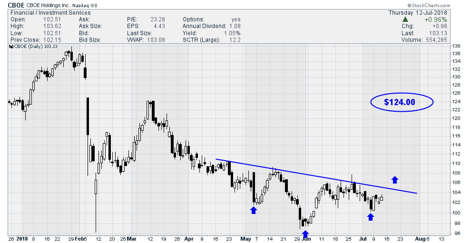Click the 130 price axis label
This screenshot has height=243, width=471.
click(457, 77)
